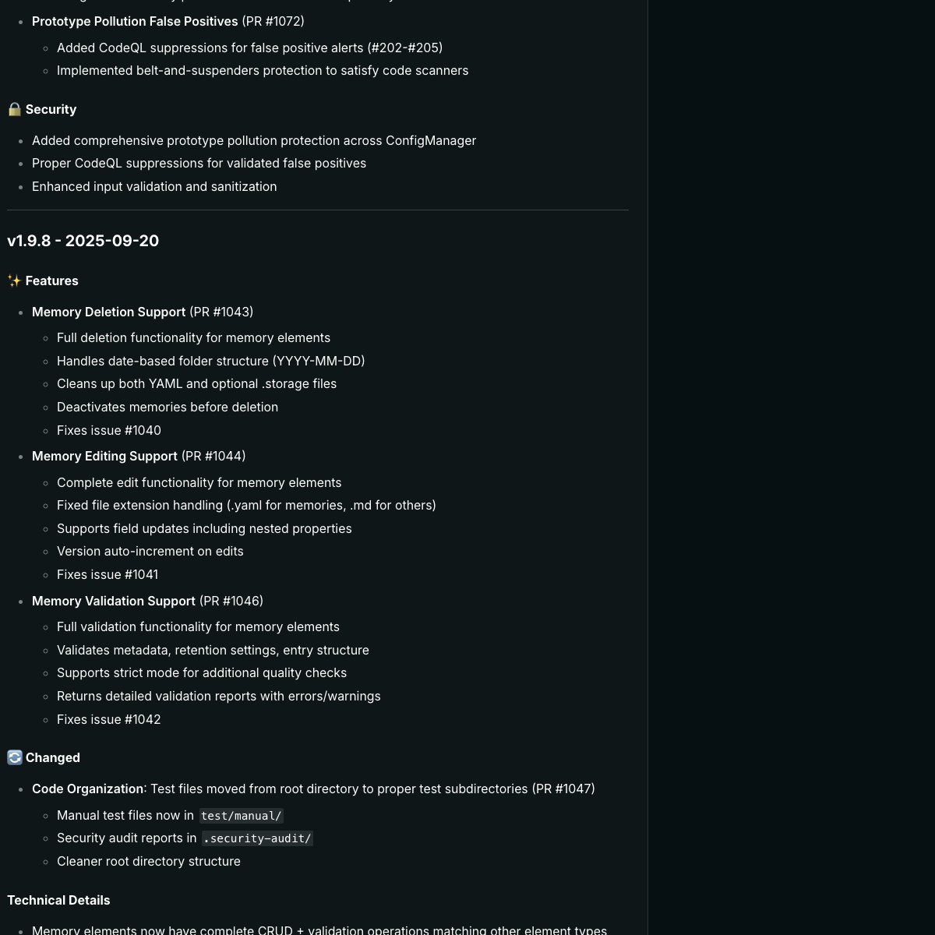Click the sparkles emoji beside Features
Image resolution: width=935 pixels, height=935 pixels.
click(14, 281)
